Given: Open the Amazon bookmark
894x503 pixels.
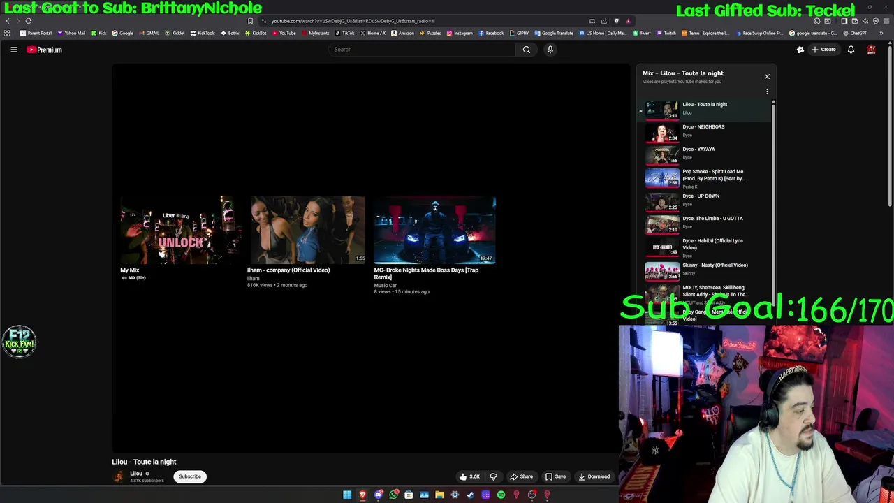Looking at the screenshot, I should pos(402,33).
